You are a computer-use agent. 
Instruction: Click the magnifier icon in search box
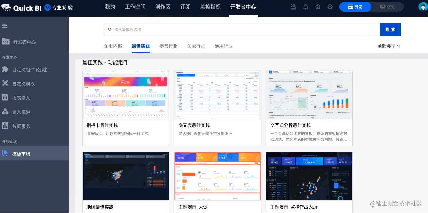110,30
